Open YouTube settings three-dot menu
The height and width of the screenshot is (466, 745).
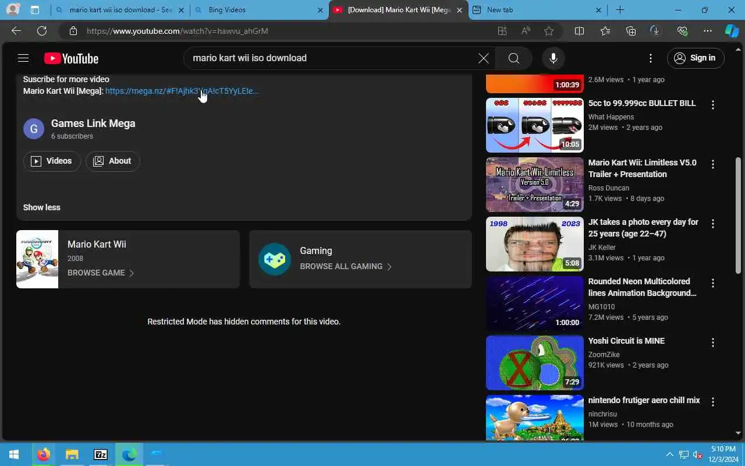[x=651, y=58]
